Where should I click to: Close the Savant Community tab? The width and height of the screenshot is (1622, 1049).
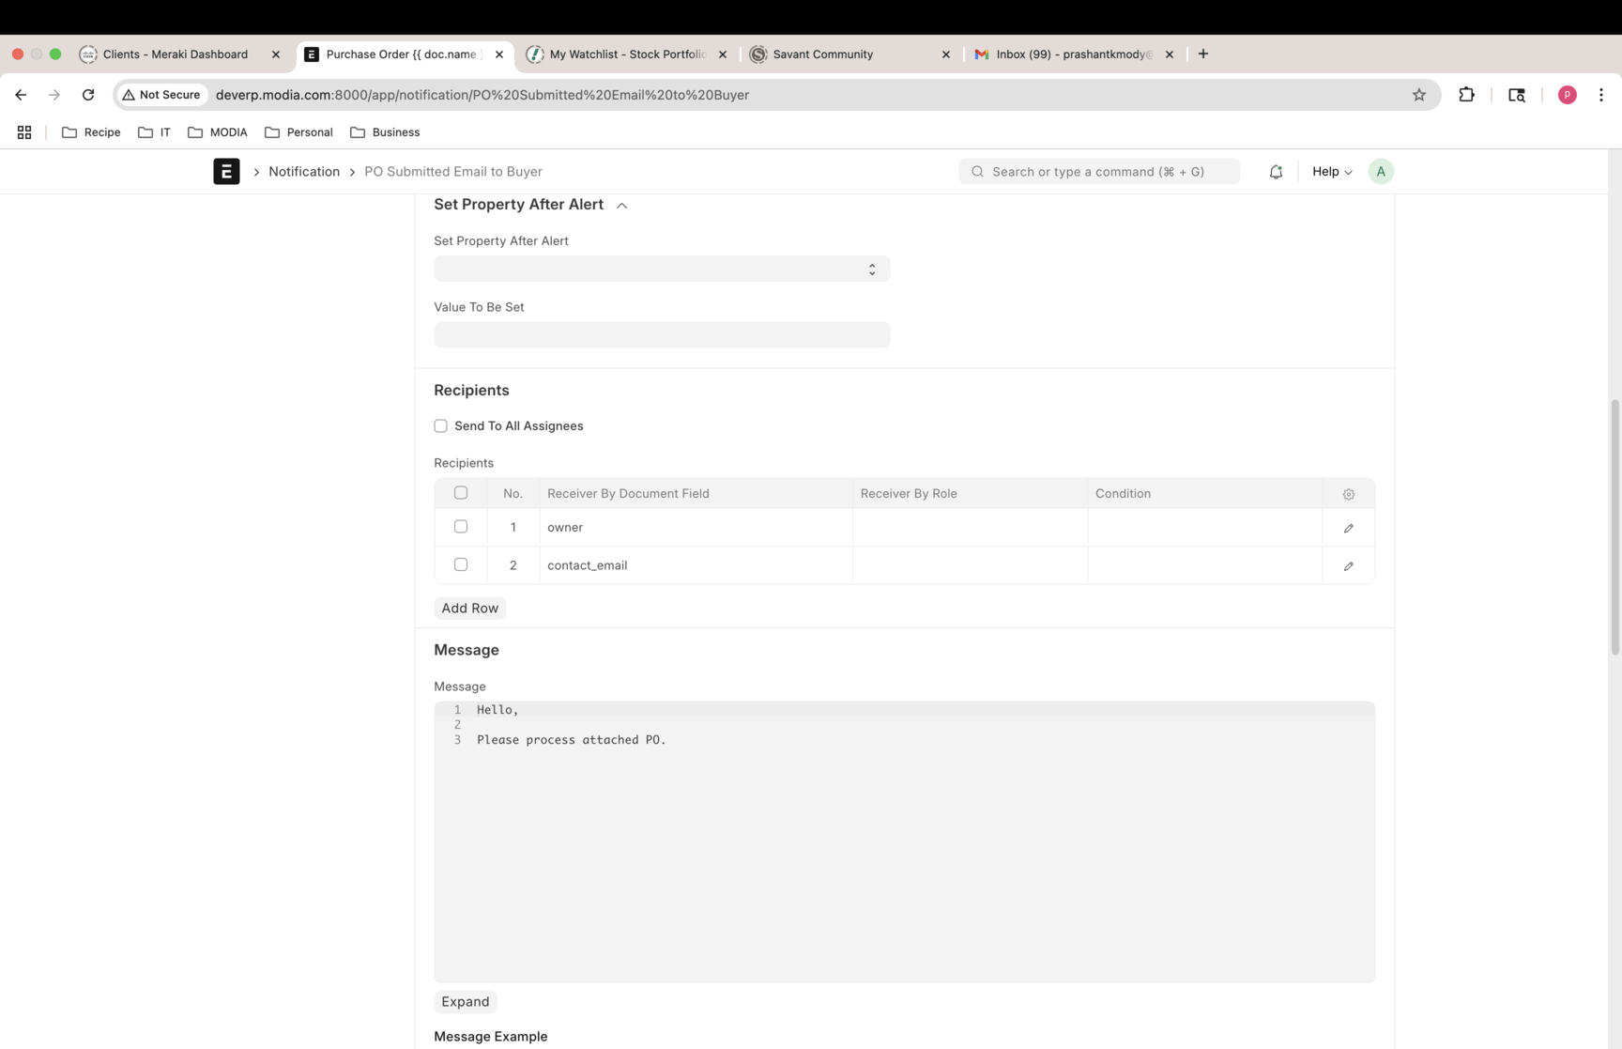[x=946, y=54]
